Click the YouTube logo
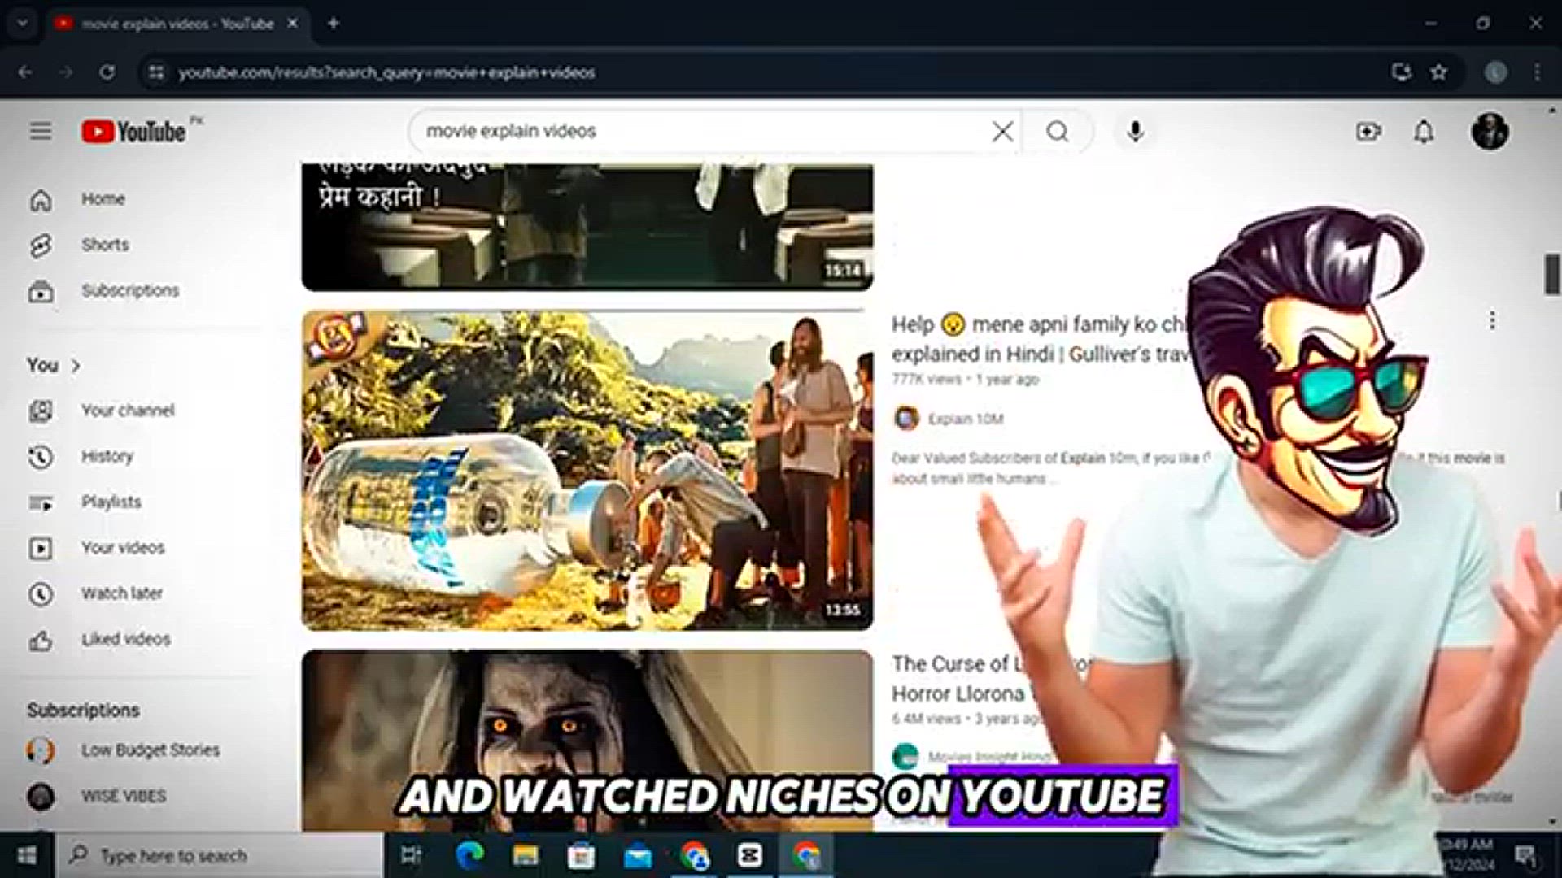 coord(133,132)
